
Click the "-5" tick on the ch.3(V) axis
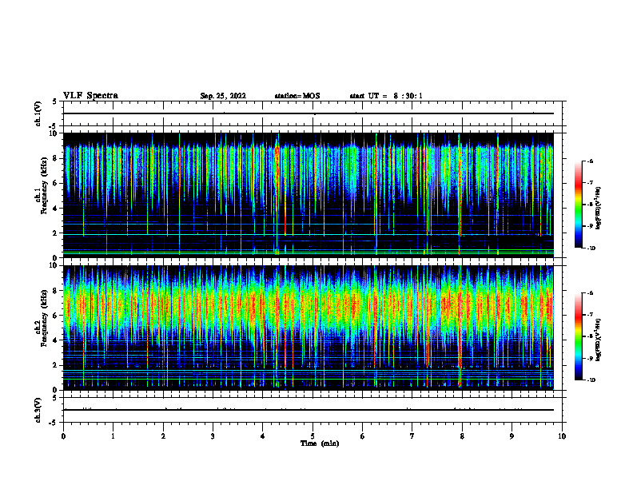[x=54, y=423]
